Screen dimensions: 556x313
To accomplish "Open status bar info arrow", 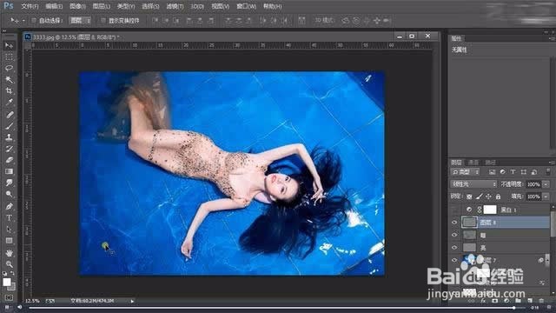I will click(132, 302).
